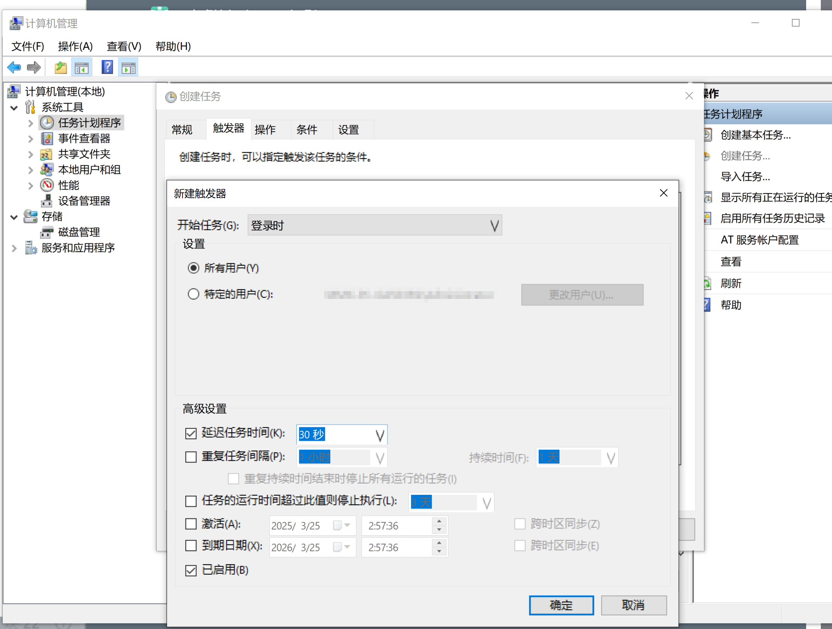832x629 pixels.
Task: Click the Forward arrow toolbar icon
Action: click(x=34, y=67)
